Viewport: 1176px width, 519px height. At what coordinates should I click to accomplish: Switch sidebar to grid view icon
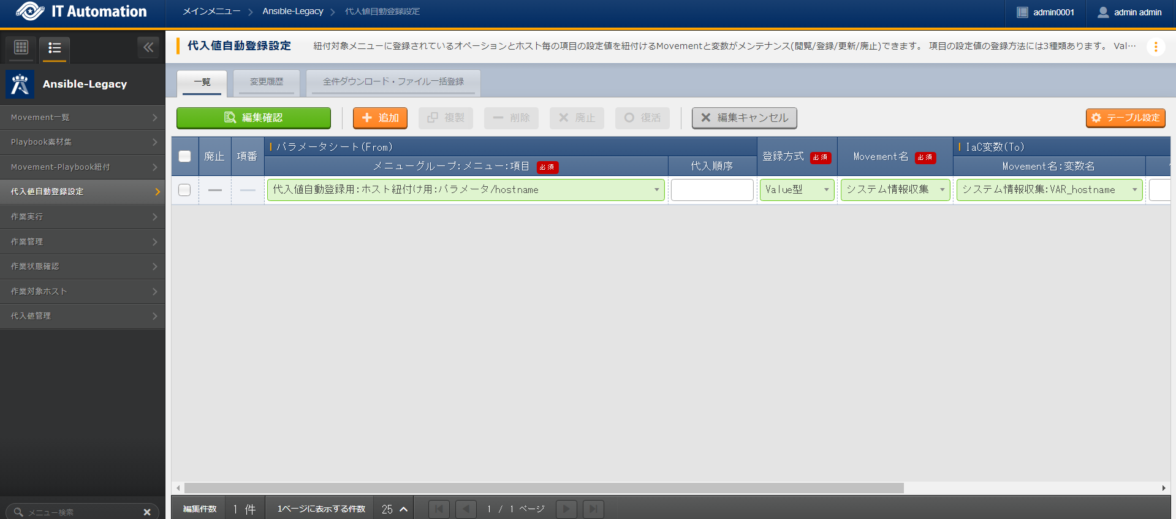click(21, 47)
